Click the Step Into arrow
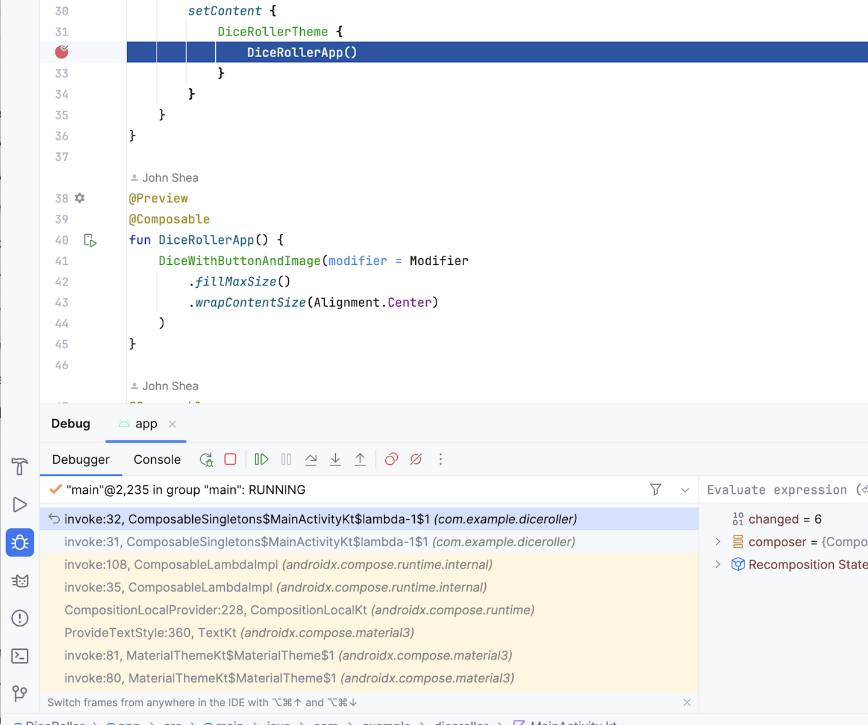Image resolution: width=868 pixels, height=725 pixels. click(x=336, y=459)
